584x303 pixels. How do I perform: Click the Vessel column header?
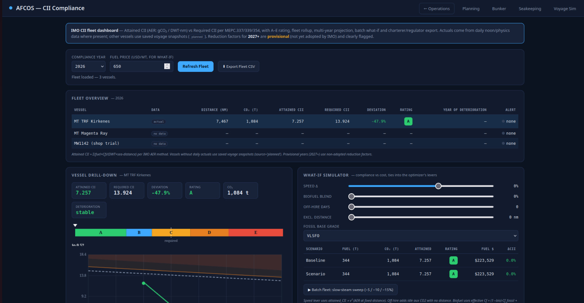click(x=80, y=110)
